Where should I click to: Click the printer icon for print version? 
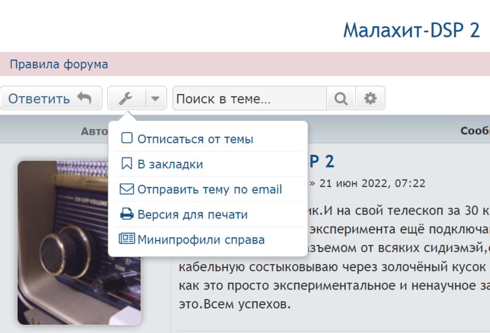pyautogui.click(x=127, y=214)
